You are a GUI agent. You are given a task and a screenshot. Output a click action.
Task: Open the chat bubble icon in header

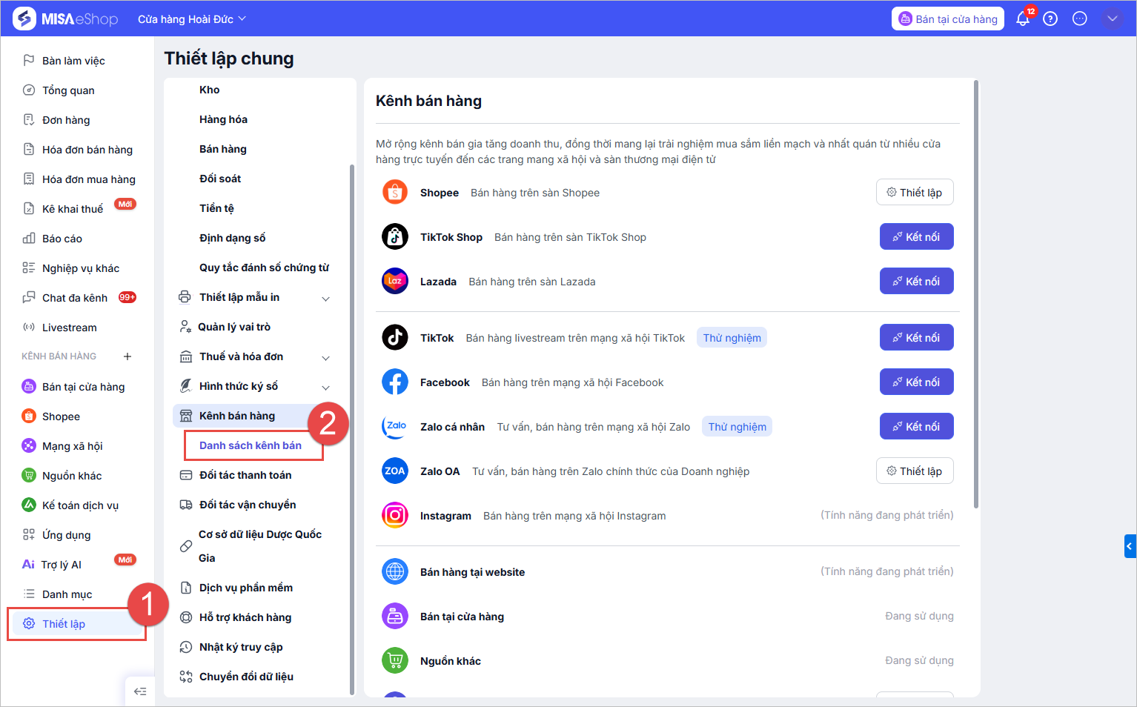(1080, 19)
